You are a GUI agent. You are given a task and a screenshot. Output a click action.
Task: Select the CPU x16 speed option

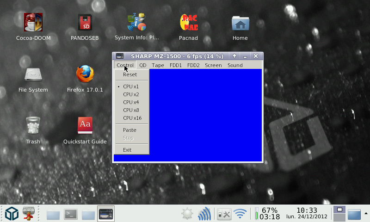click(x=131, y=118)
